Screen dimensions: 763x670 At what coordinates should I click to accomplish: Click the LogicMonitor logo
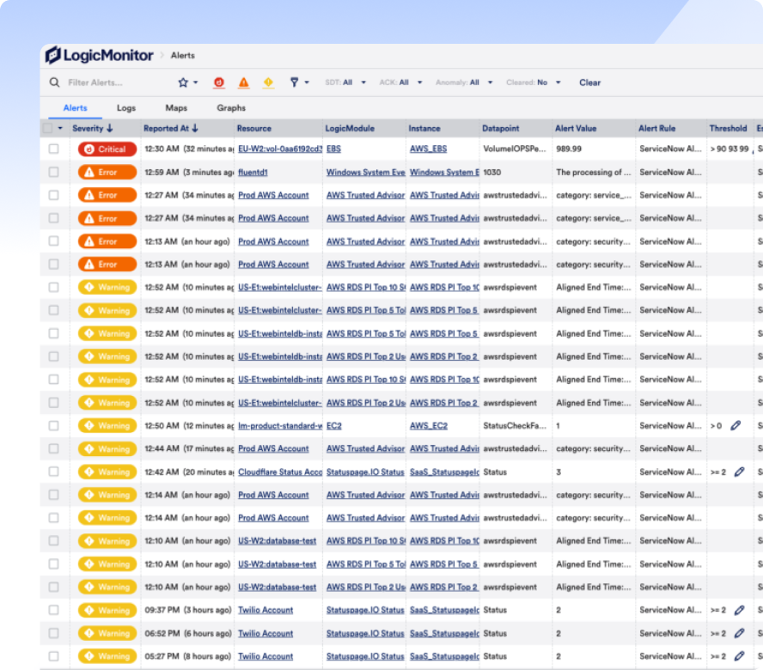click(100, 56)
